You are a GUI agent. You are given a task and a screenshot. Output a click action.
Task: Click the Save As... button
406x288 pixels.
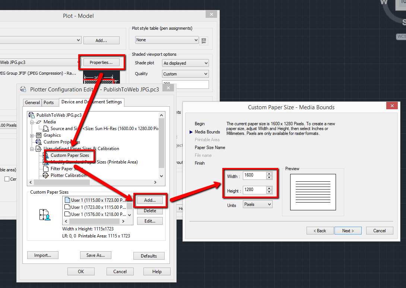(x=96, y=255)
